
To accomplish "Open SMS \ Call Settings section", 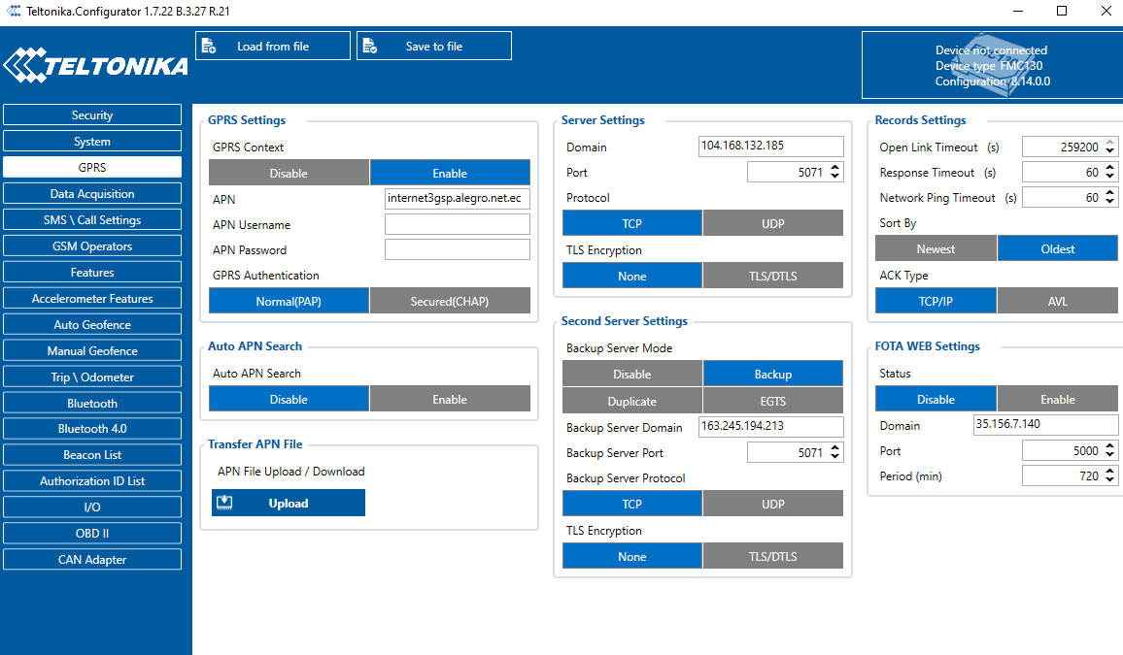I will [92, 219].
